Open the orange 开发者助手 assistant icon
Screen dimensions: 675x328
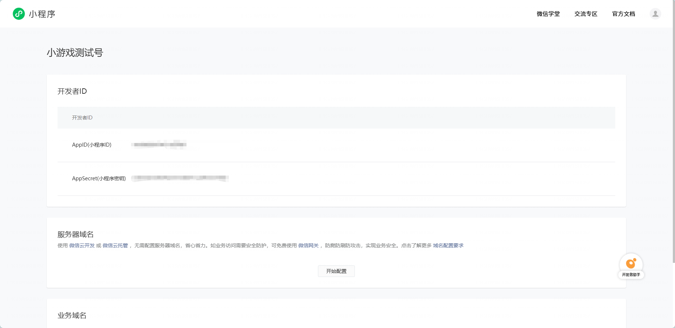click(631, 264)
